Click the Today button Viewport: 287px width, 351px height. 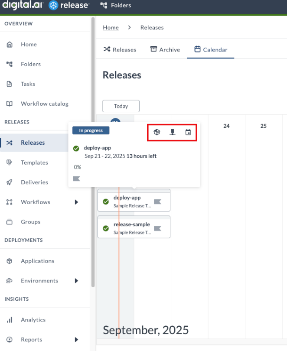pyautogui.click(x=121, y=106)
